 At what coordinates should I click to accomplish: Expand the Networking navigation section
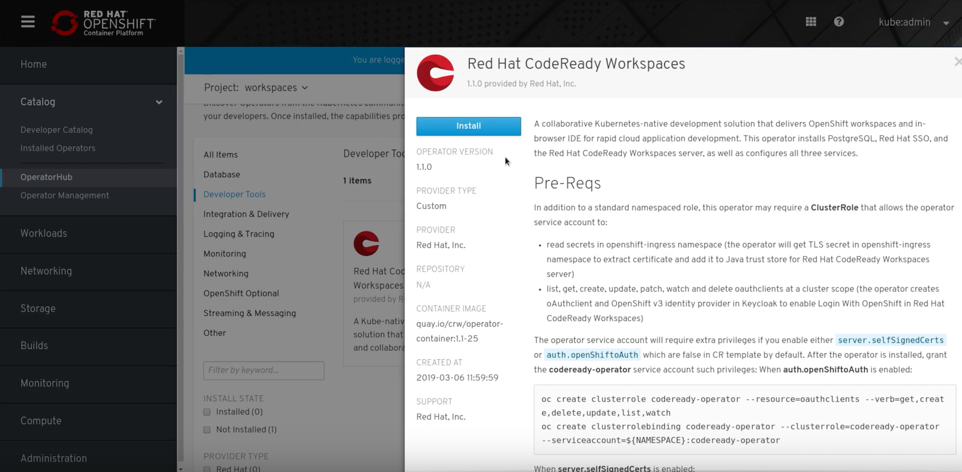point(88,271)
